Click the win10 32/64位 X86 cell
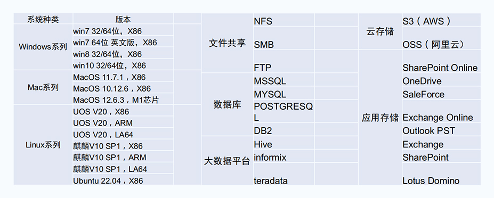Image resolution: width=494 pixels, height=198 pixels. [123, 65]
